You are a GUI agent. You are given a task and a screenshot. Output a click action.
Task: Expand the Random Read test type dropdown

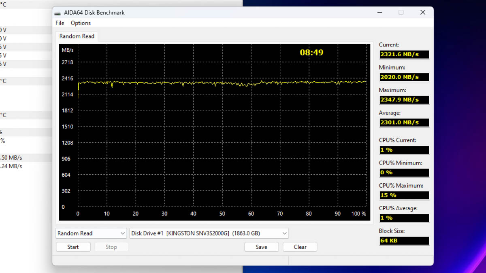[91, 233]
